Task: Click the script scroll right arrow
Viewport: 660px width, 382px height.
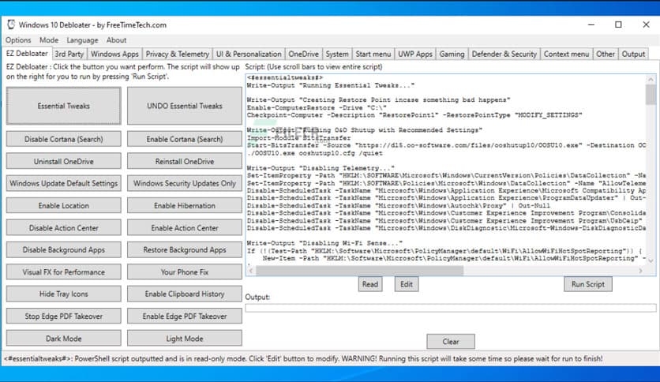Action: 640,271
